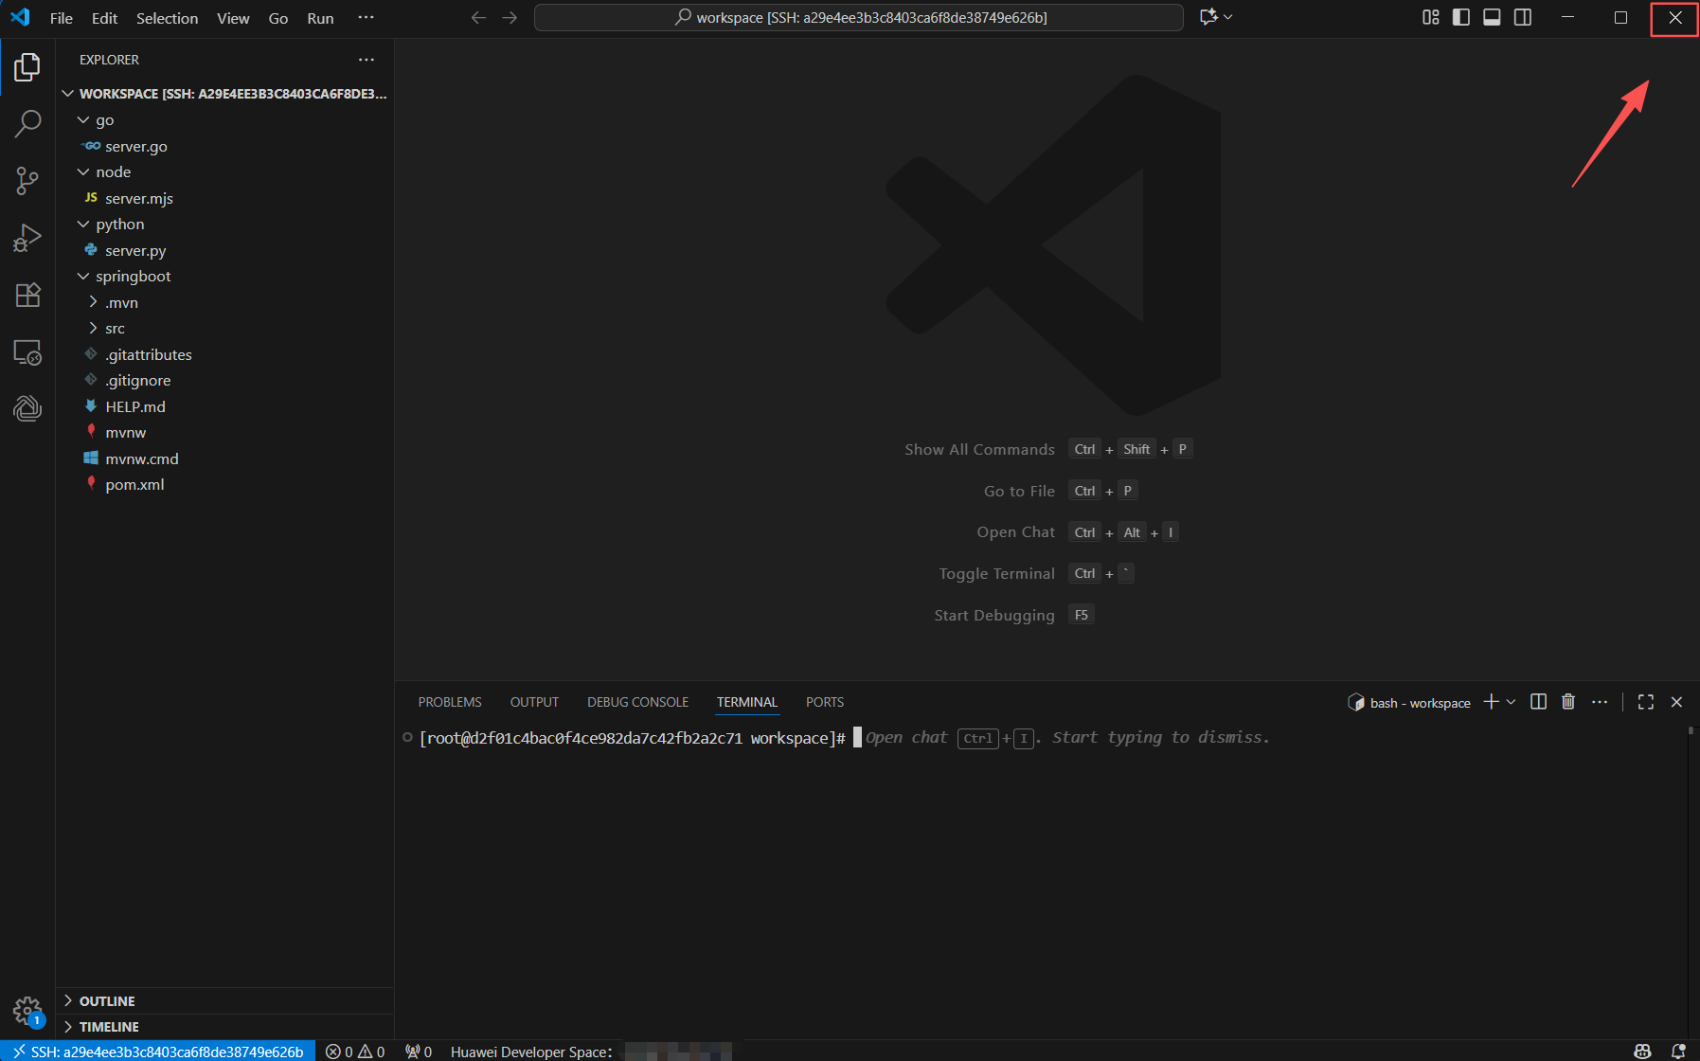Customize layout from title bar
The height and width of the screenshot is (1061, 1700).
coord(1431,17)
